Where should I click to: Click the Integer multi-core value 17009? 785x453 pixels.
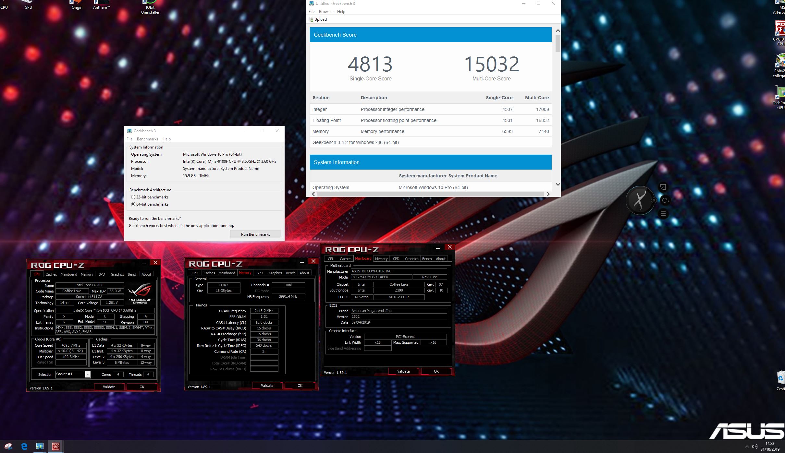[x=542, y=109]
